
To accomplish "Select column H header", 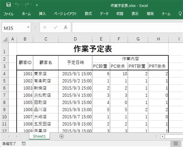I will tap(158, 39).
